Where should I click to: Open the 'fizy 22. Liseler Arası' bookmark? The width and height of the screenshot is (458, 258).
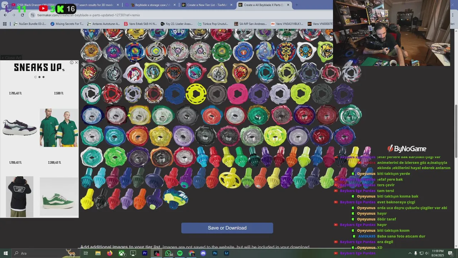click(x=177, y=24)
